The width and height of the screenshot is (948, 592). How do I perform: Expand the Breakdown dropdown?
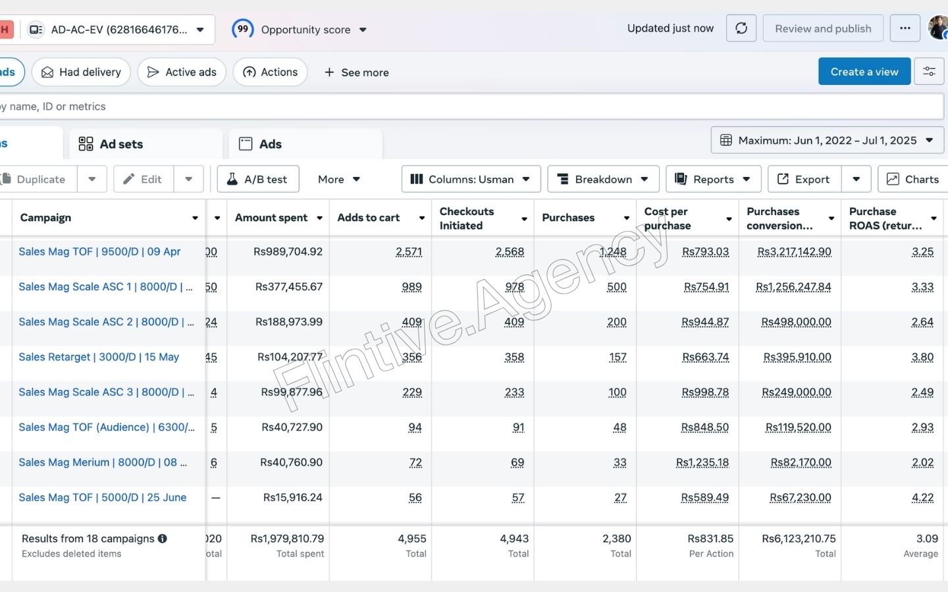tap(603, 179)
